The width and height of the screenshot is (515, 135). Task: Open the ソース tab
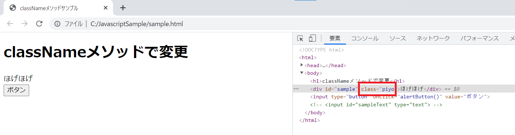click(397, 38)
